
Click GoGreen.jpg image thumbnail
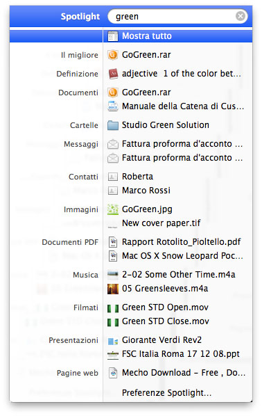tap(113, 209)
